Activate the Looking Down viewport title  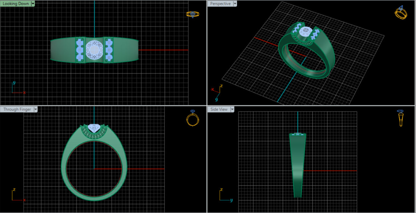point(16,4)
